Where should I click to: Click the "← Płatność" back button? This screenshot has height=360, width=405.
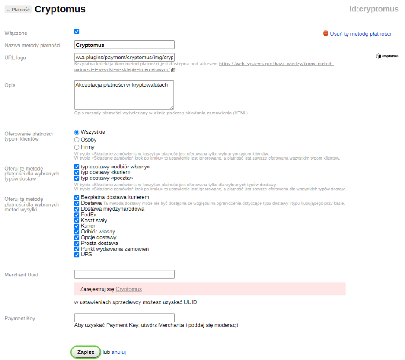pos(18,9)
